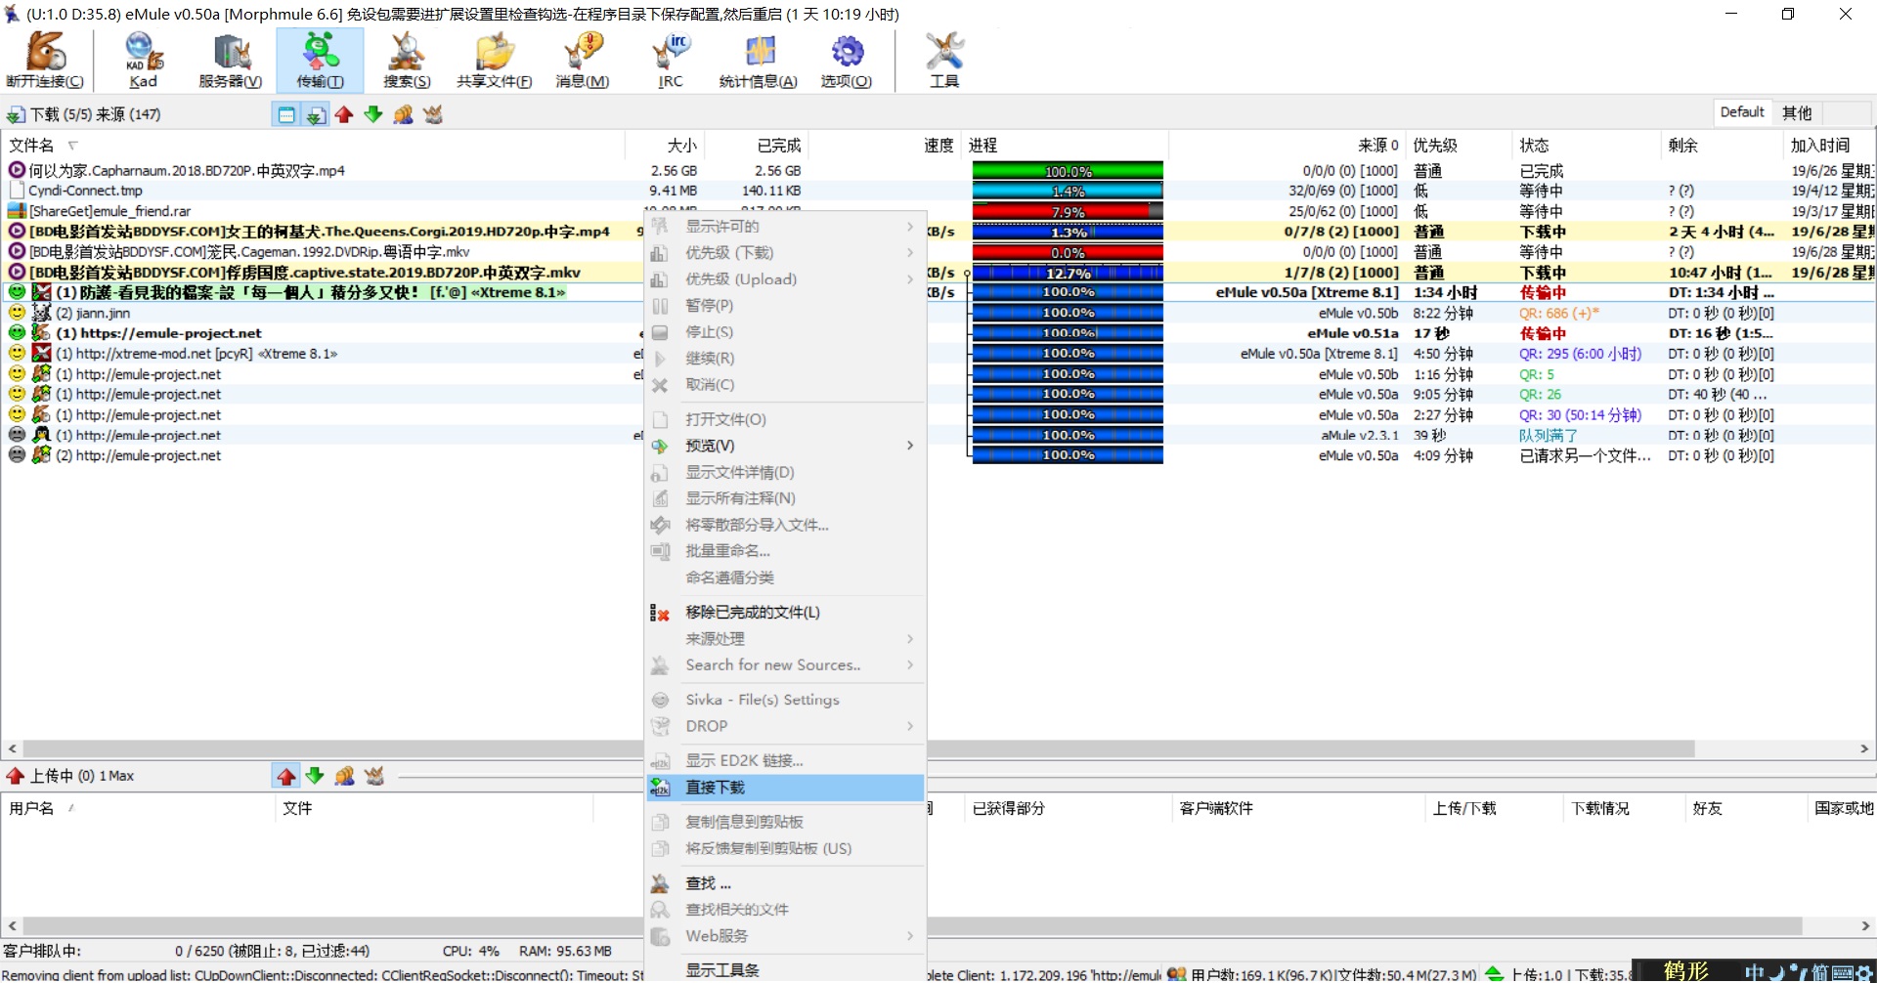
Task: Open the Search (搜索) toolbar icon
Action: click(x=407, y=61)
